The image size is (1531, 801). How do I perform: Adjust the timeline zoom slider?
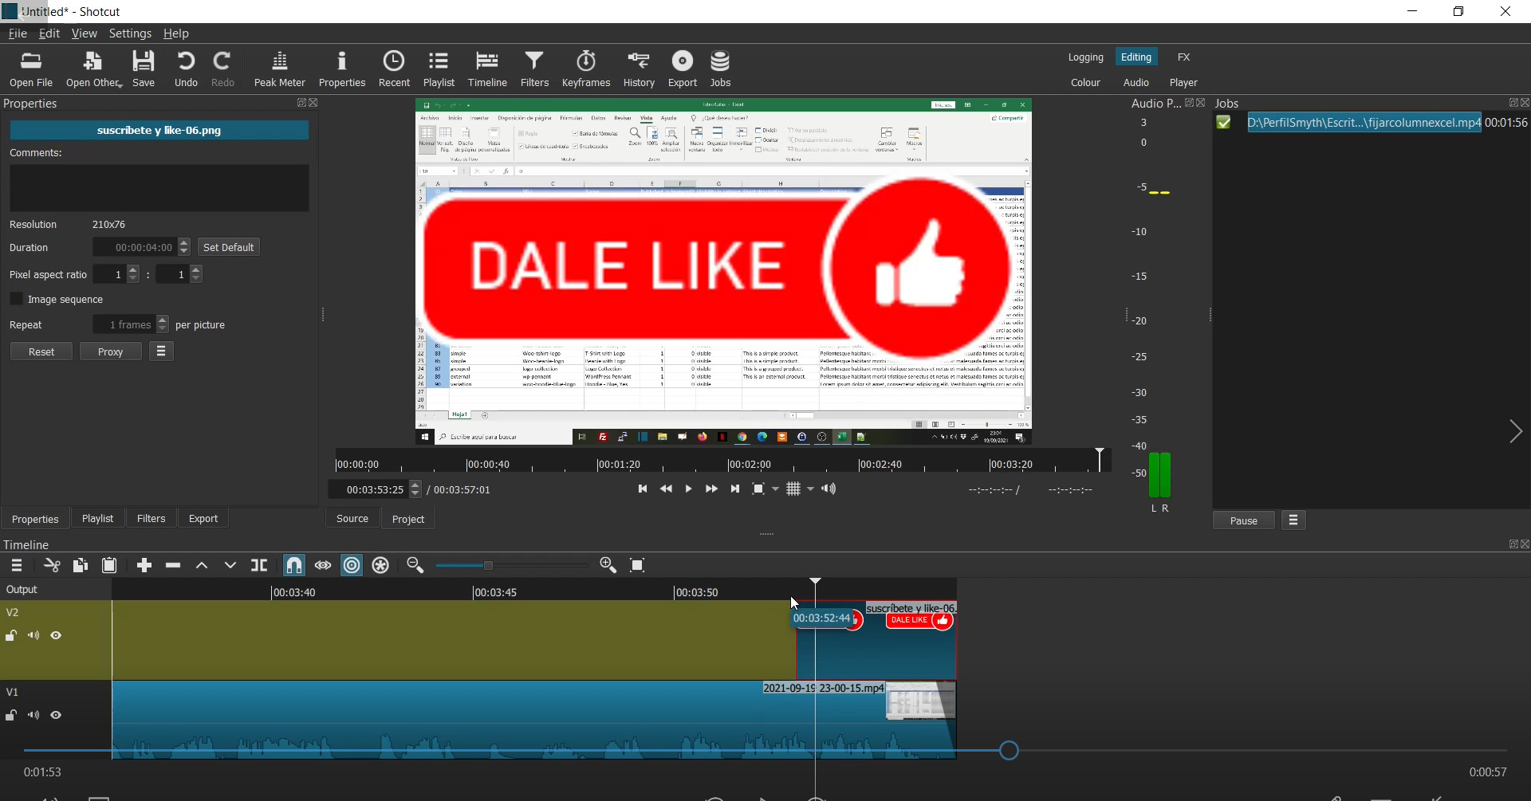click(x=490, y=566)
